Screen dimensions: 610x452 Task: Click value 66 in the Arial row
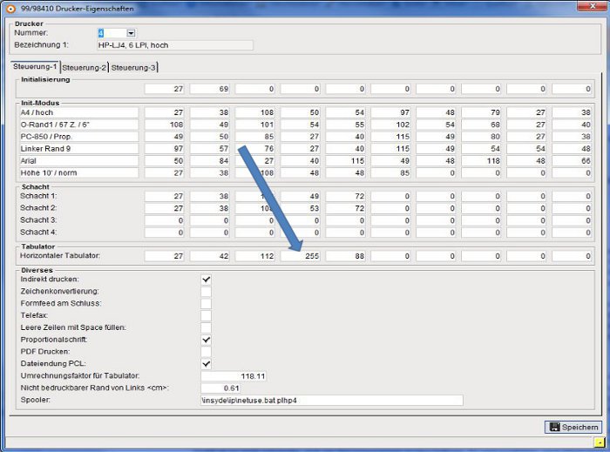pos(572,161)
